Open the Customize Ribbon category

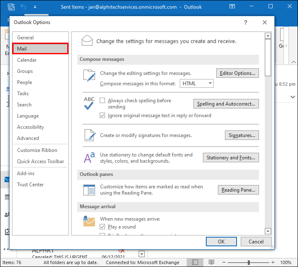coord(40,150)
